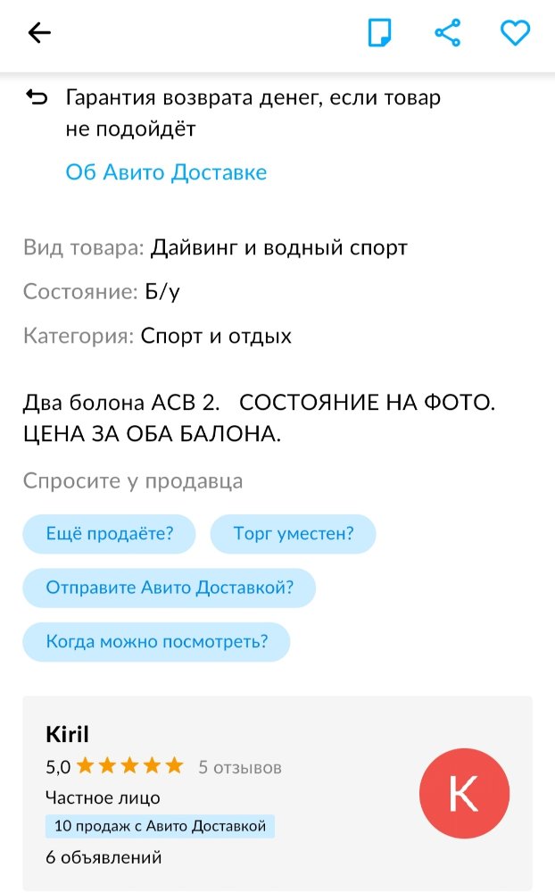Tap the '10 продаж с Авито Доставкой' badge
The width and height of the screenshot is (555, 893).
[x=160, y=827]
